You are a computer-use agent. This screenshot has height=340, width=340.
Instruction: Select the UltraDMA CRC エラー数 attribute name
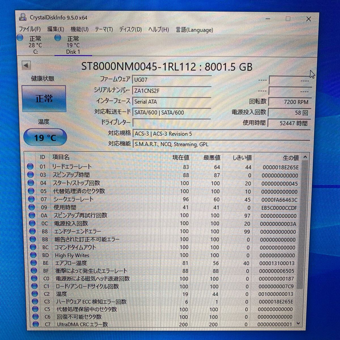coord(82,324)
